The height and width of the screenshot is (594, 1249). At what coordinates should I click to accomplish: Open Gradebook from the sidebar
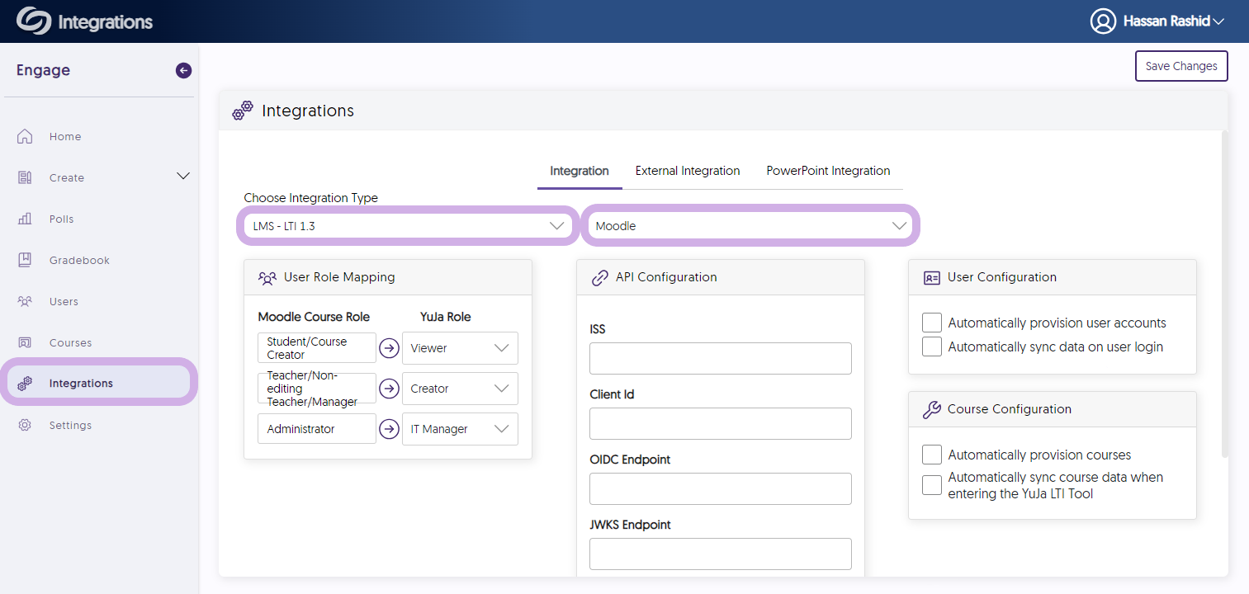tap(79, 261)
